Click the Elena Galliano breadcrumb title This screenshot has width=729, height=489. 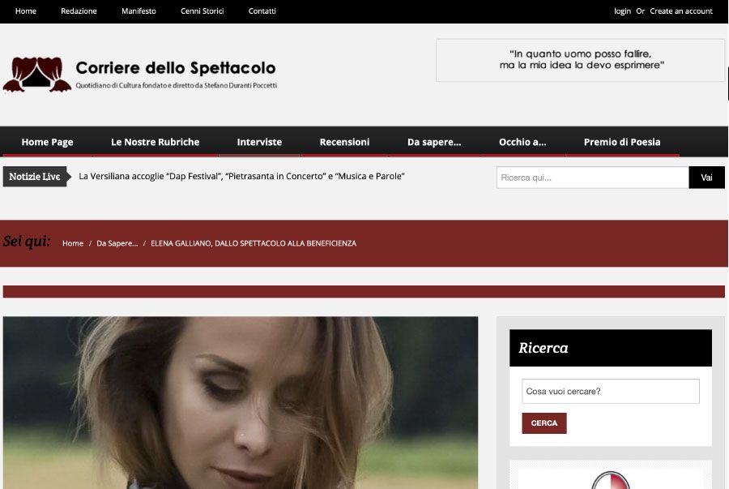[254, 243]
